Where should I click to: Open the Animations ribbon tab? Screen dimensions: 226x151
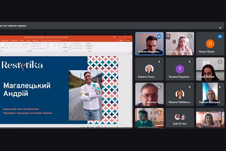(x=5, y=41)
